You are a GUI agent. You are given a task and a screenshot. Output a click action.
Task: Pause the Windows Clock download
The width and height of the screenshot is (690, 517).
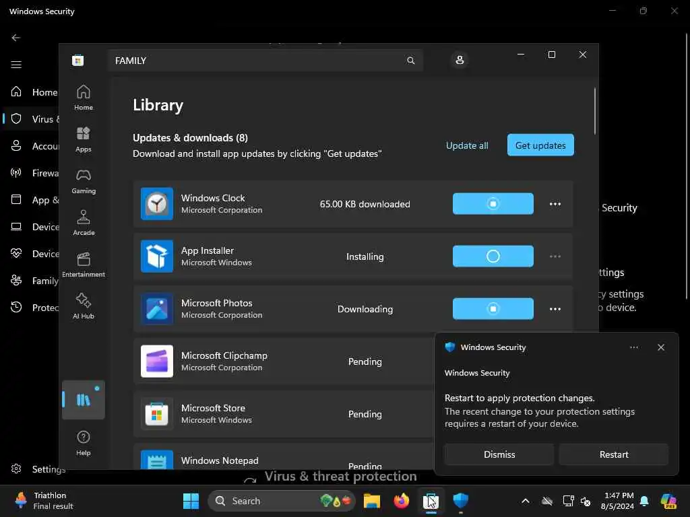point(493,203)
